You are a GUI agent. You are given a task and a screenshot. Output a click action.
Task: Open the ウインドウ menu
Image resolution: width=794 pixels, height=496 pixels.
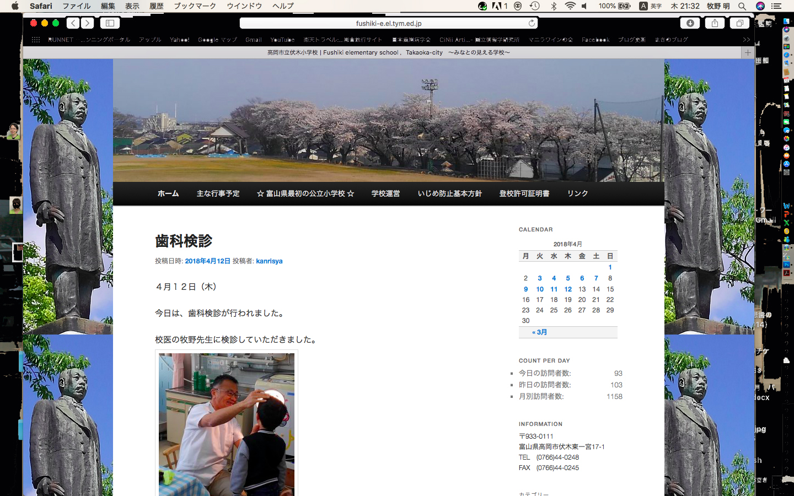coord(244,6)
